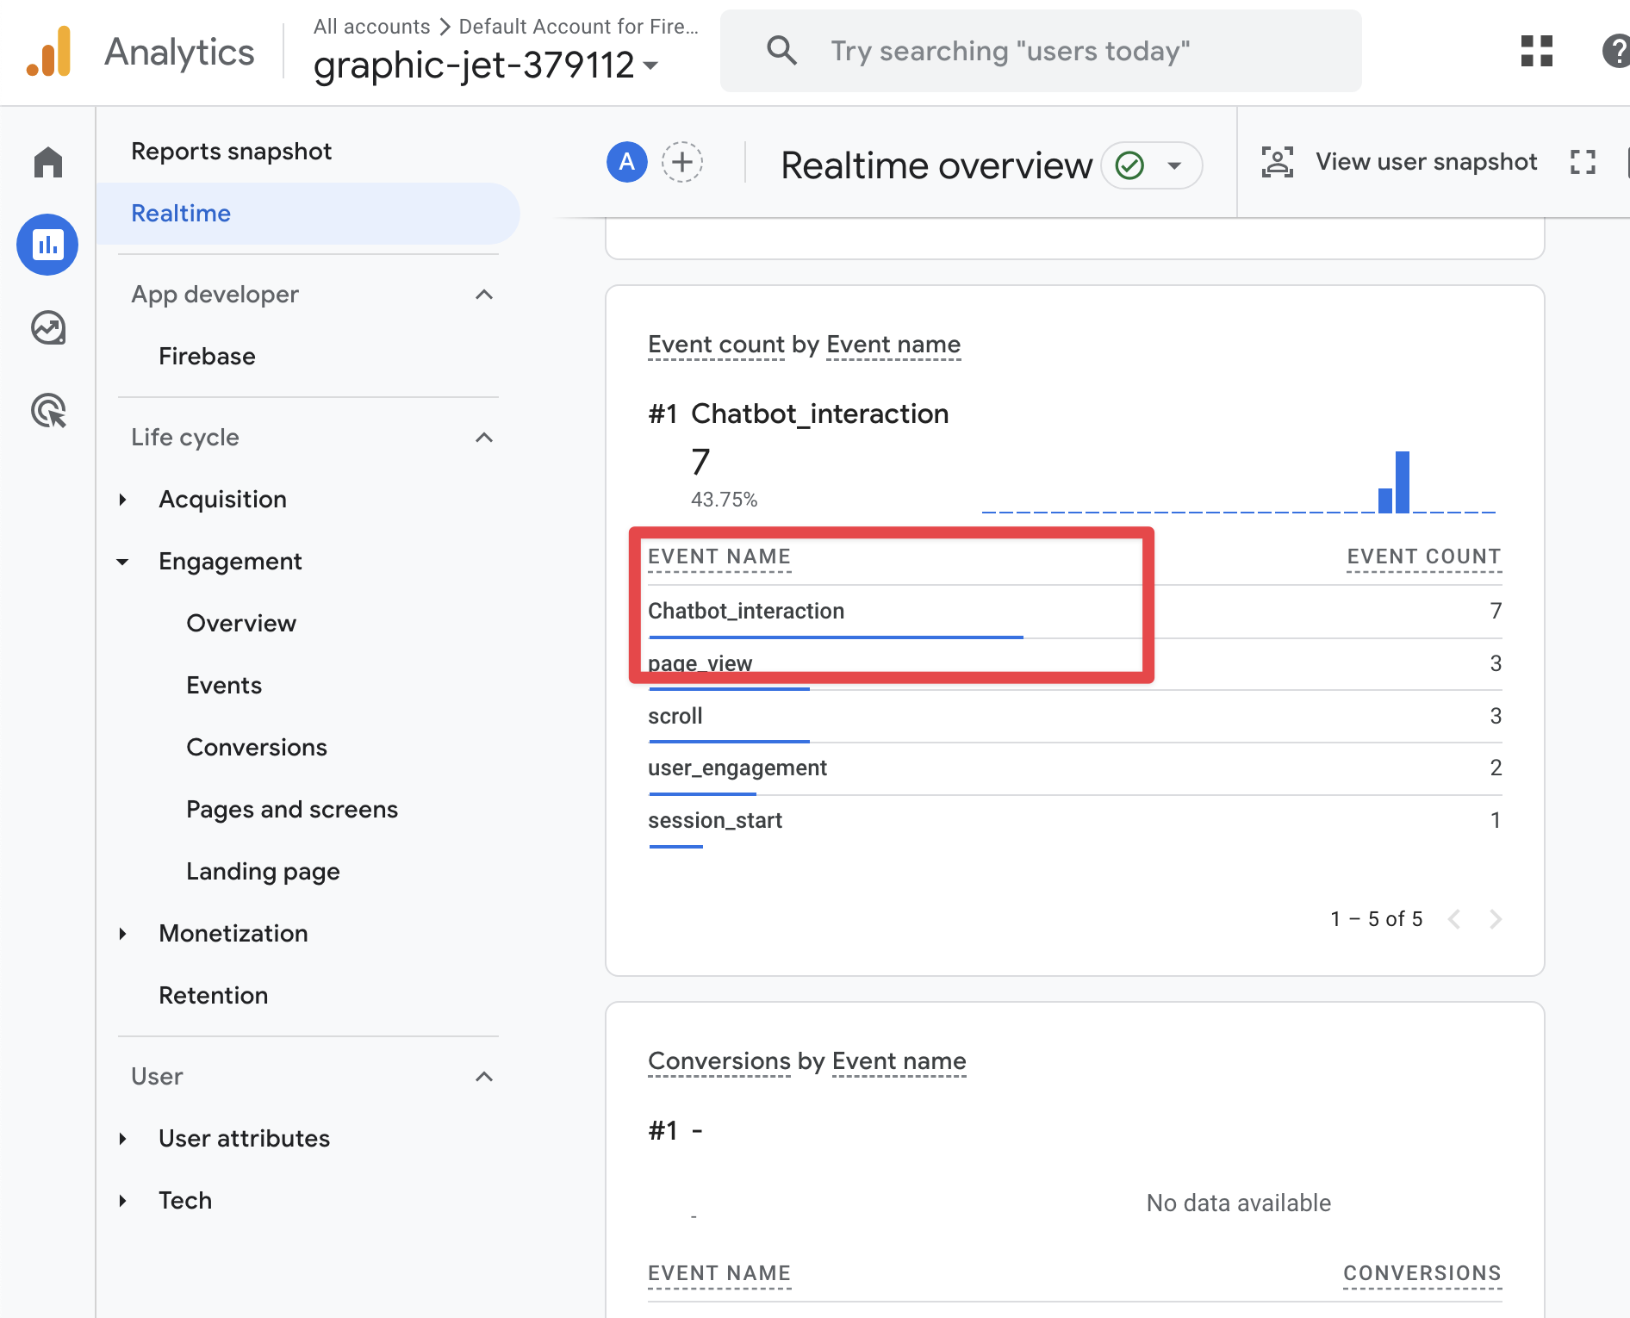The height and width of the screenshot is (1318, 1630).
Task: Click EVENT NAME header in Conversions table
Action: (x=719, y=1274)
